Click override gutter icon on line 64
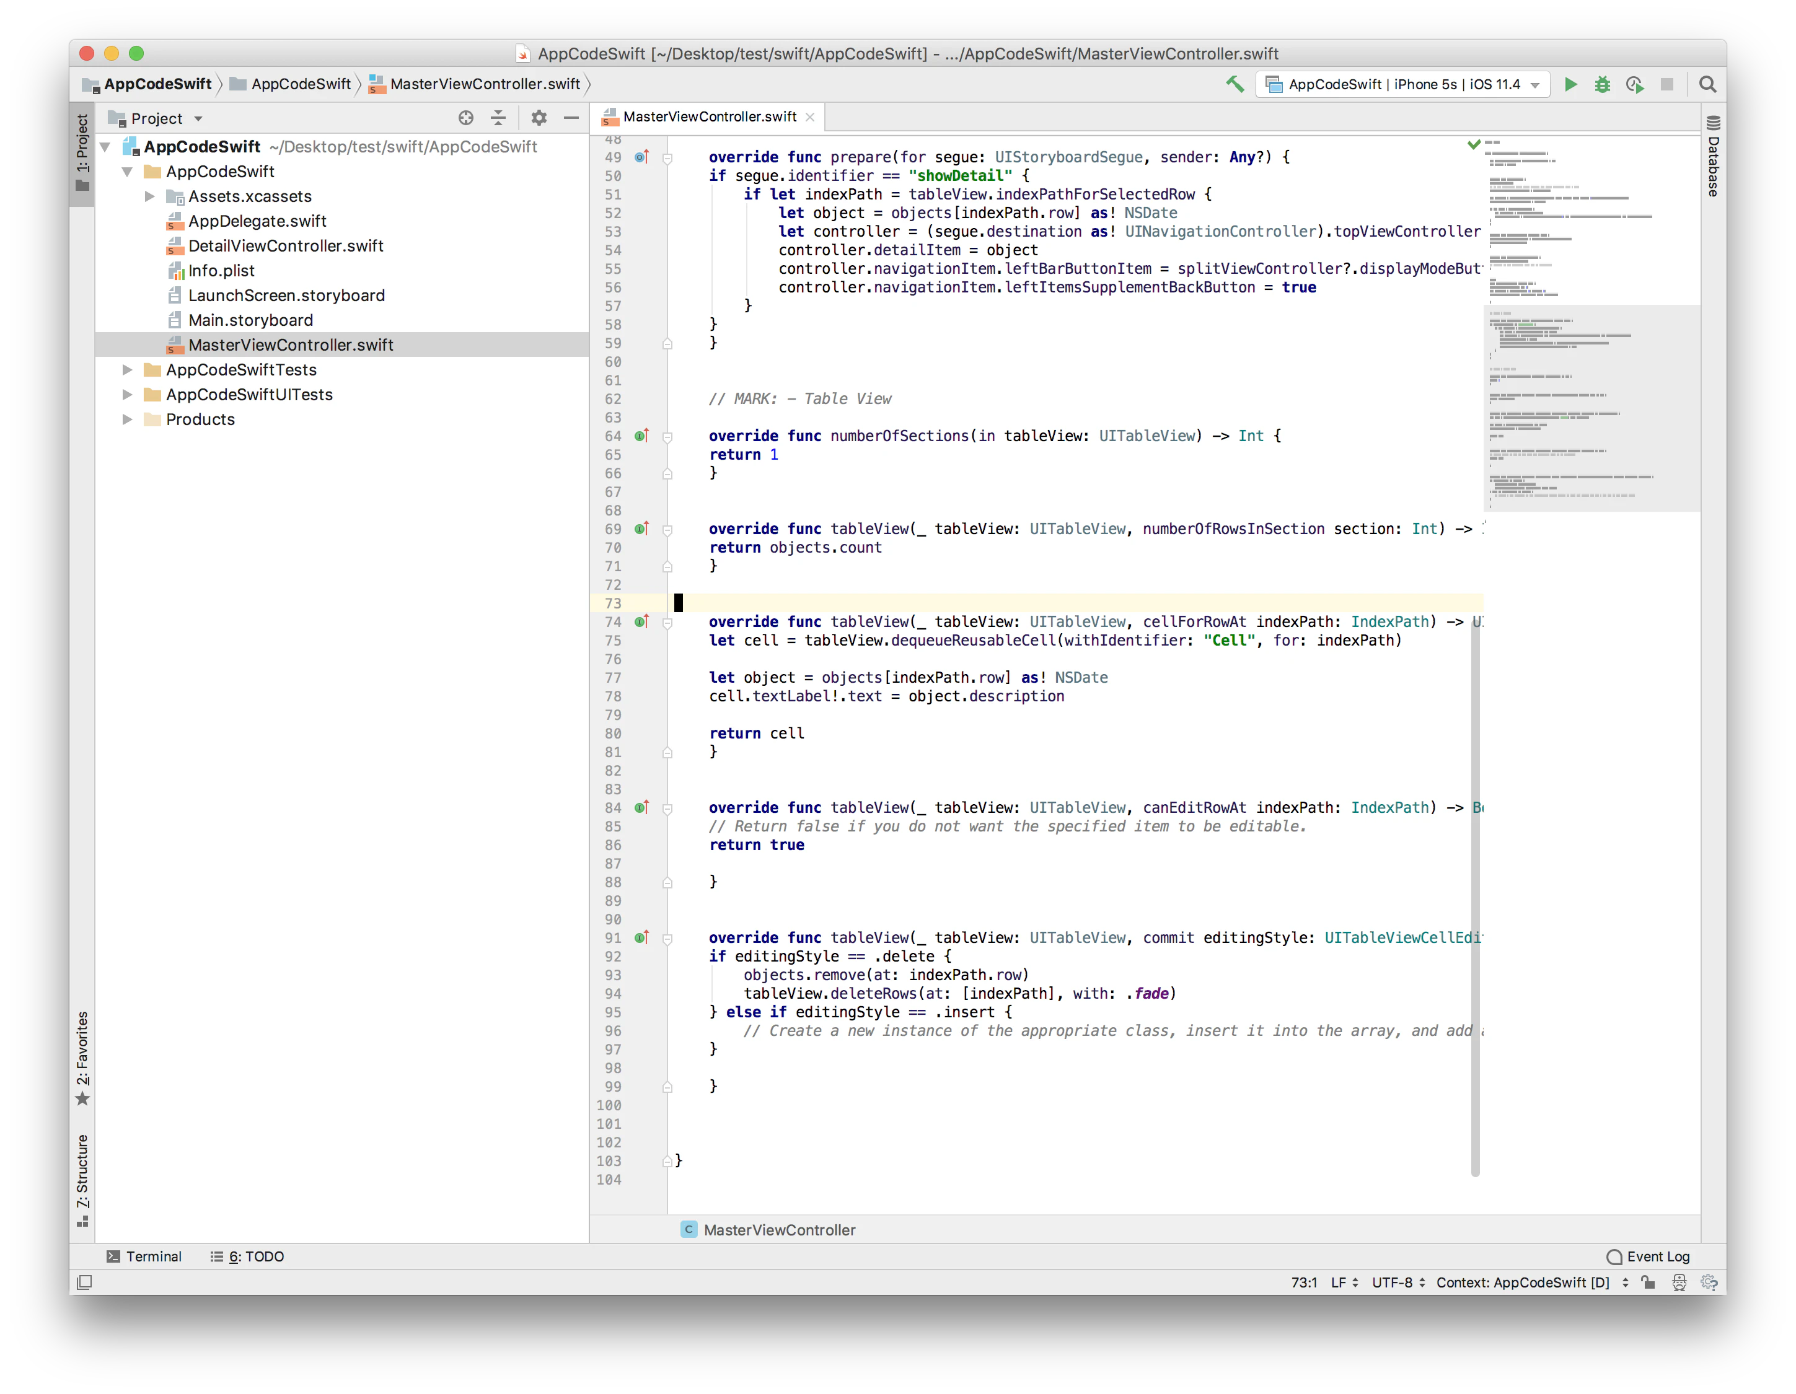Viewport: 1796px width, 1394px height. (x=641, y=436)
